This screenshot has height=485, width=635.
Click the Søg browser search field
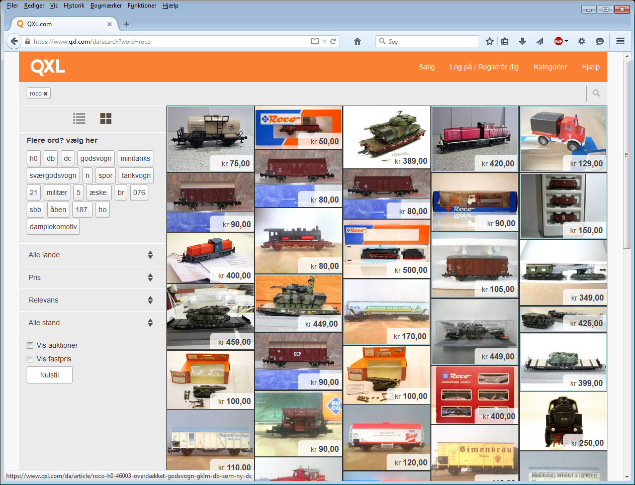[427, 41]
